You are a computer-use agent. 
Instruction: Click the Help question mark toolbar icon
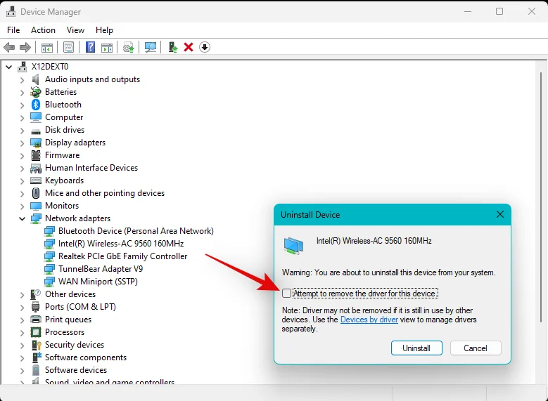(x=90, y=47)
